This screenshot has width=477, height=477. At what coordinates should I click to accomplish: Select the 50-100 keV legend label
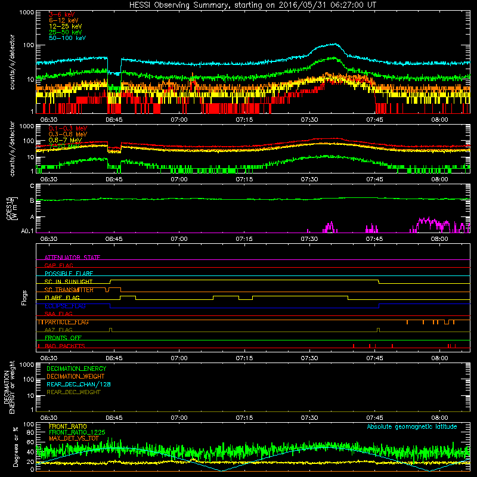pos(67,38)
